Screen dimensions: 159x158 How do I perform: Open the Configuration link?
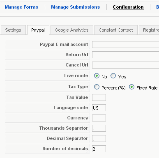pyautogui.click(x=128, y=7)
